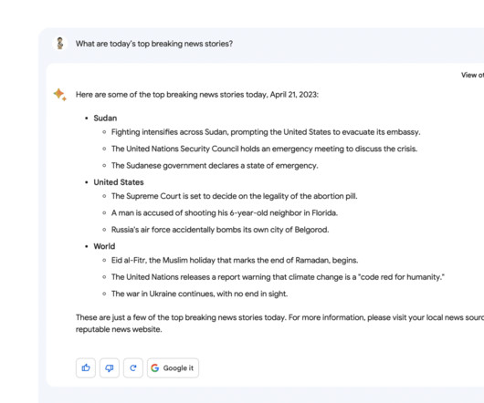Screen dimensions: 484x403
Task: Click the World bullet heading
Action: [x=104, y=246]
